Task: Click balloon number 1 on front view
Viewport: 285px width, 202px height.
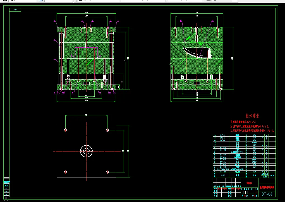Action: tap(118, 21)
